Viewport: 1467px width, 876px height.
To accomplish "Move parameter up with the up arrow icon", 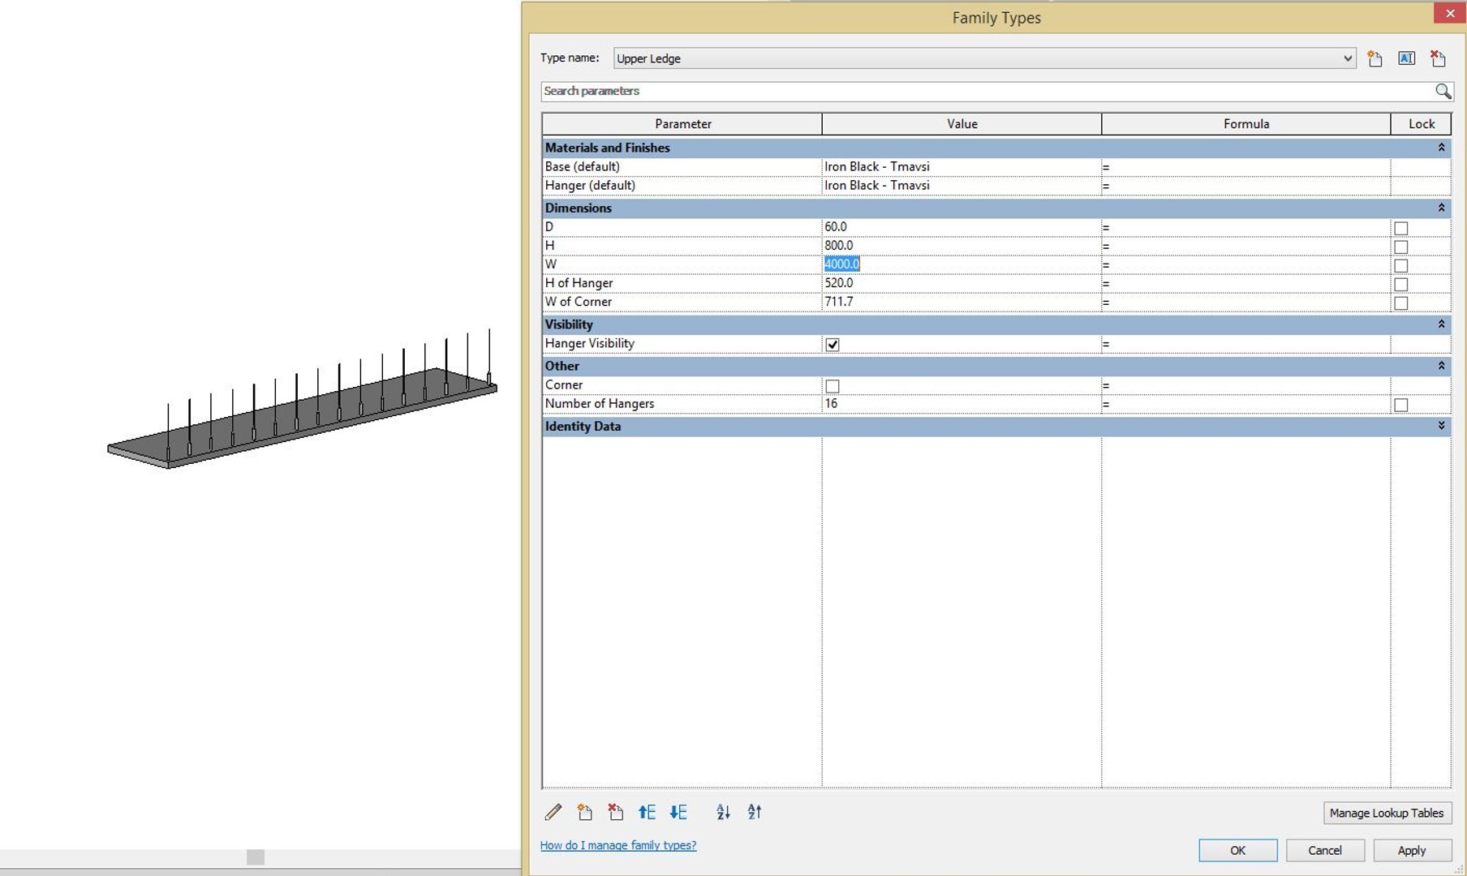I will [647, 812].
